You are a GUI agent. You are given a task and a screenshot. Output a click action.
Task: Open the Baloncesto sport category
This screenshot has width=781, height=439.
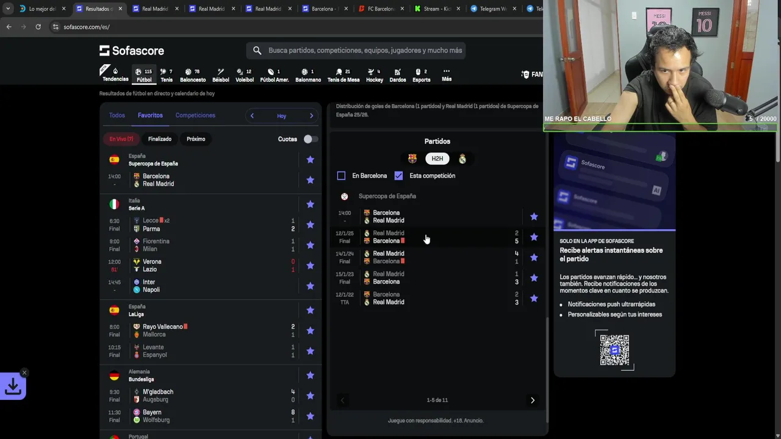pos(193,76)
